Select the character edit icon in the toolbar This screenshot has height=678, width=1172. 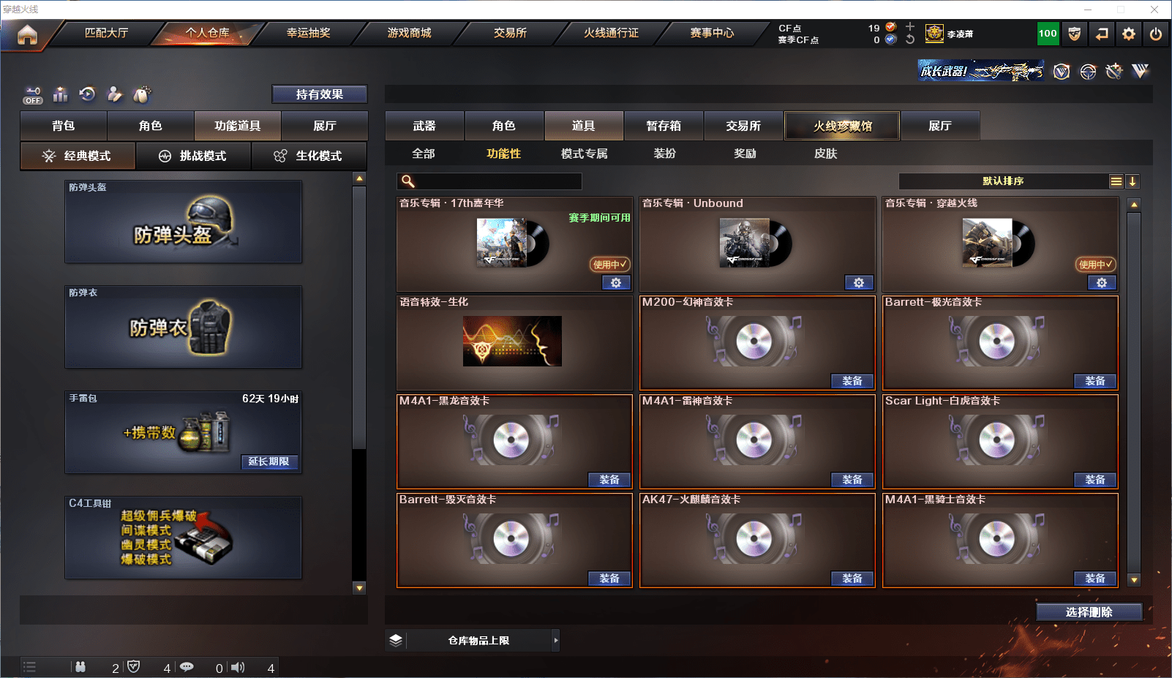[x=114, y=94]
